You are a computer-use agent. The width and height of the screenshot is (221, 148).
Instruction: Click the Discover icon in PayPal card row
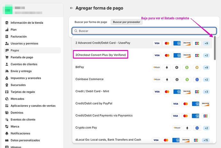tap(206, 104)
